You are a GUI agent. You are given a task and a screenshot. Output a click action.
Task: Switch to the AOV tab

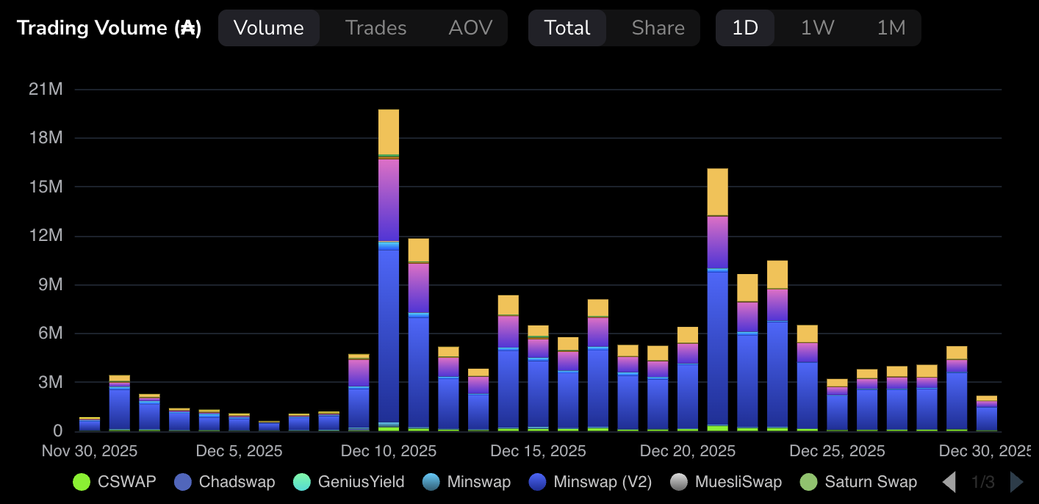(x=470, y=28)
